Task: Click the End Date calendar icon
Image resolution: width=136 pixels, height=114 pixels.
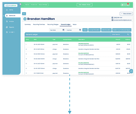Action: (80, 30)
